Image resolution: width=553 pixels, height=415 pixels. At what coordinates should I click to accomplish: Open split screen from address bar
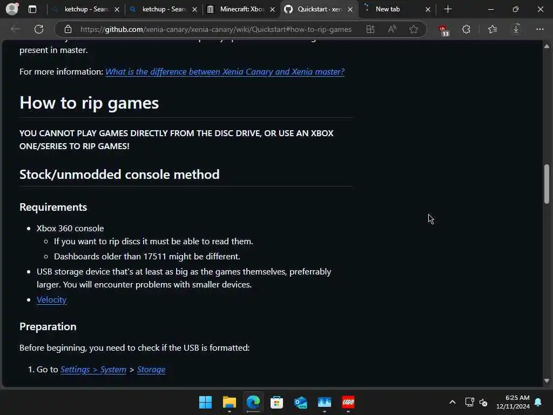click(370, 29)
